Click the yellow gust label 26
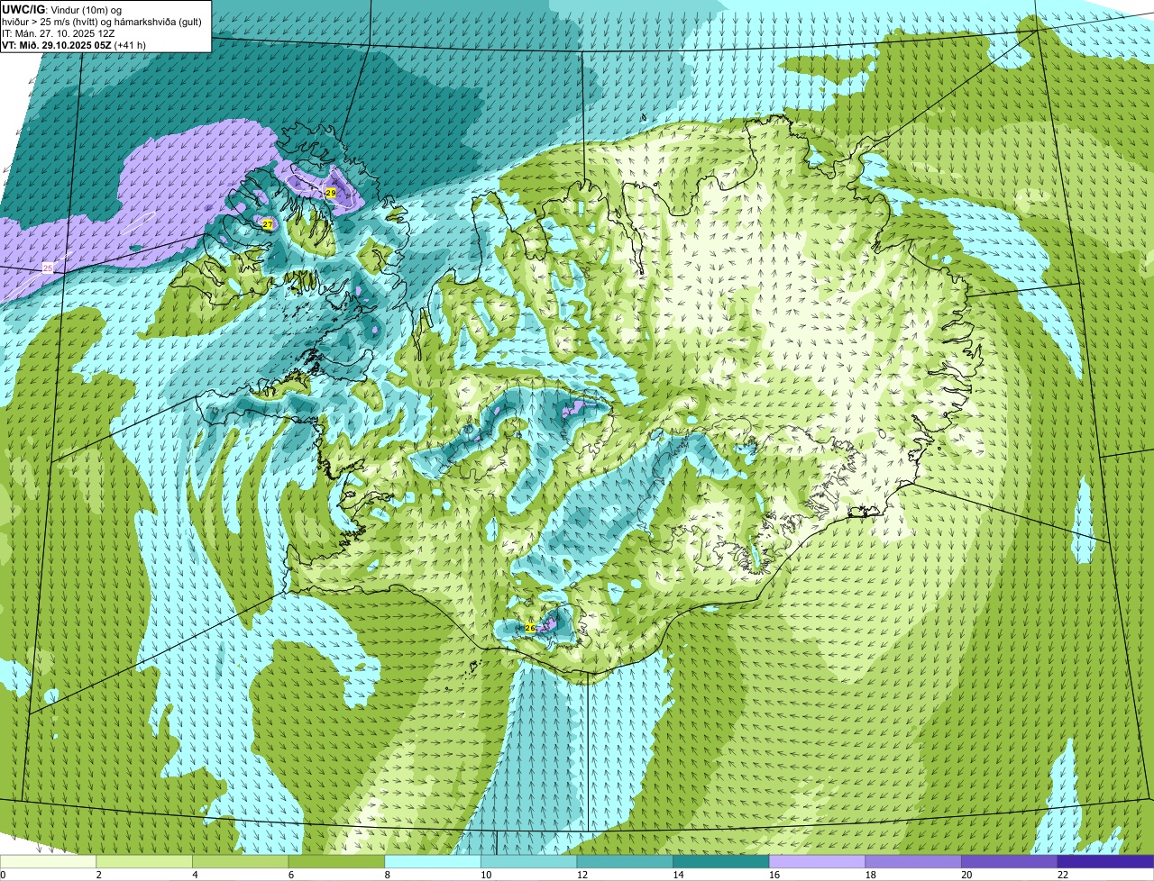This screenshot has height=881, width=1154. 530,628
